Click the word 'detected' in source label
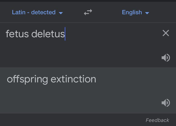The height and width of the screenshot is (126, 176). coord(43,12)
